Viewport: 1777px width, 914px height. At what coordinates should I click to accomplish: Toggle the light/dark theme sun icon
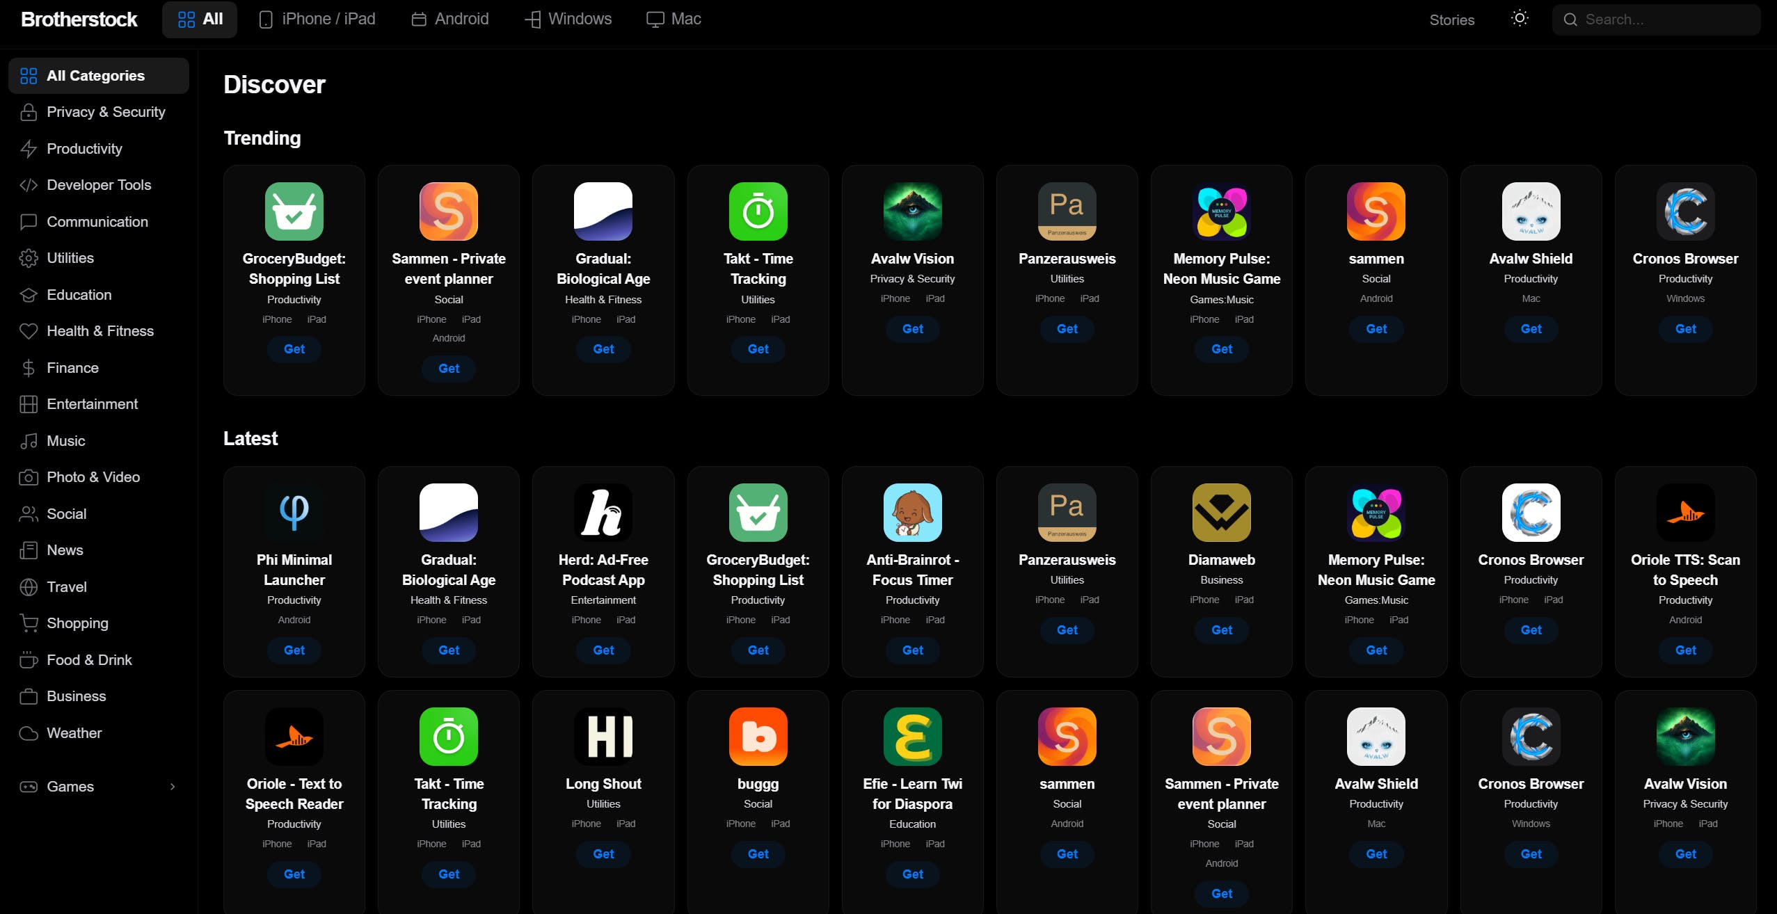[x=1520, y=19]
